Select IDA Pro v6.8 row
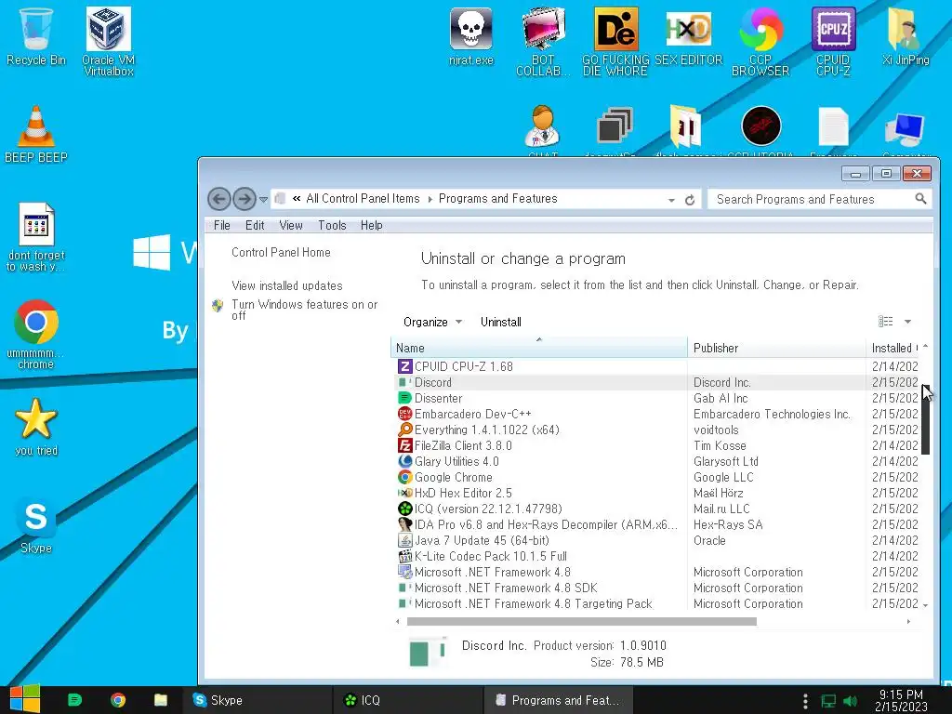The width and height of the screenshot is (952, 714). (x=655, y=524)
